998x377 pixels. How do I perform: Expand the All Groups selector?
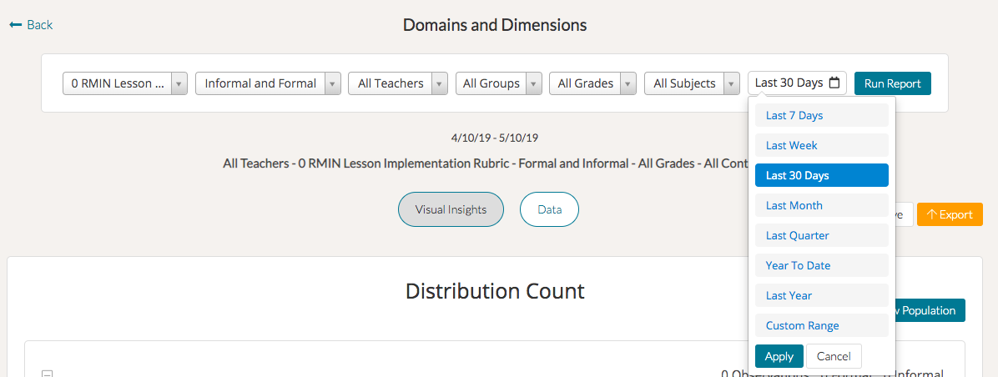pos(498,83)
